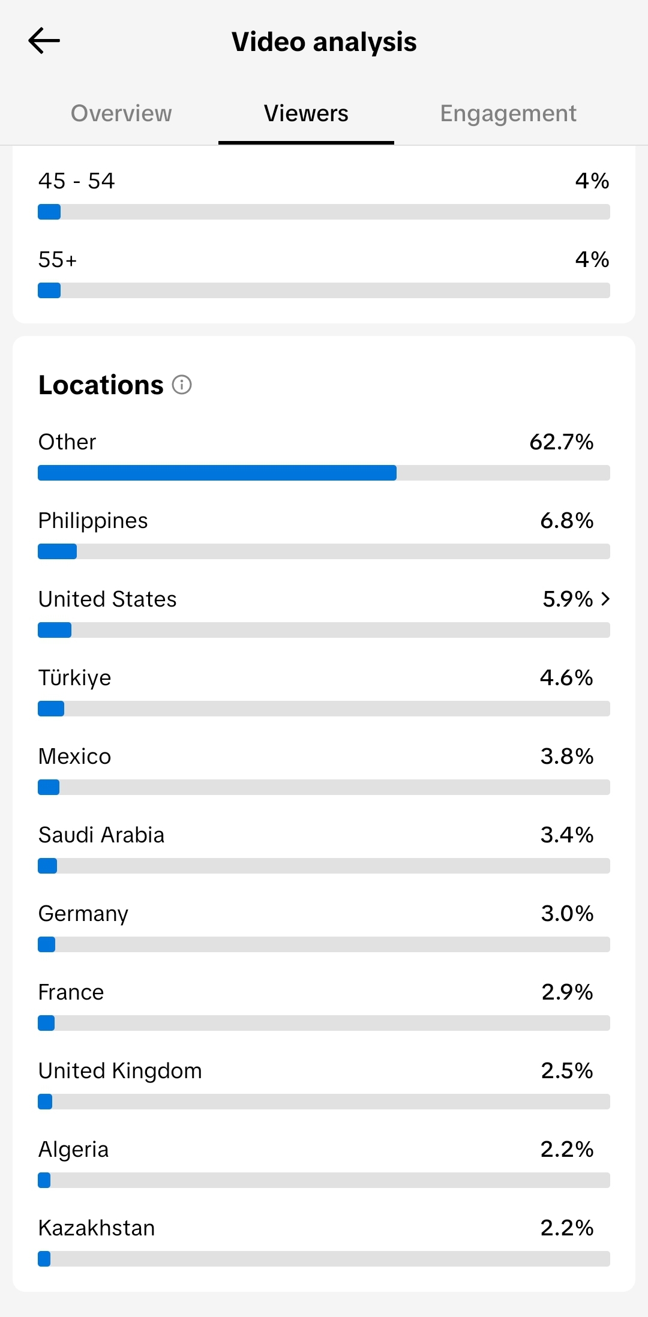Tap the Other location progress bar
Viewport: 648px width, 1317px height.
[x=324, y=473]
